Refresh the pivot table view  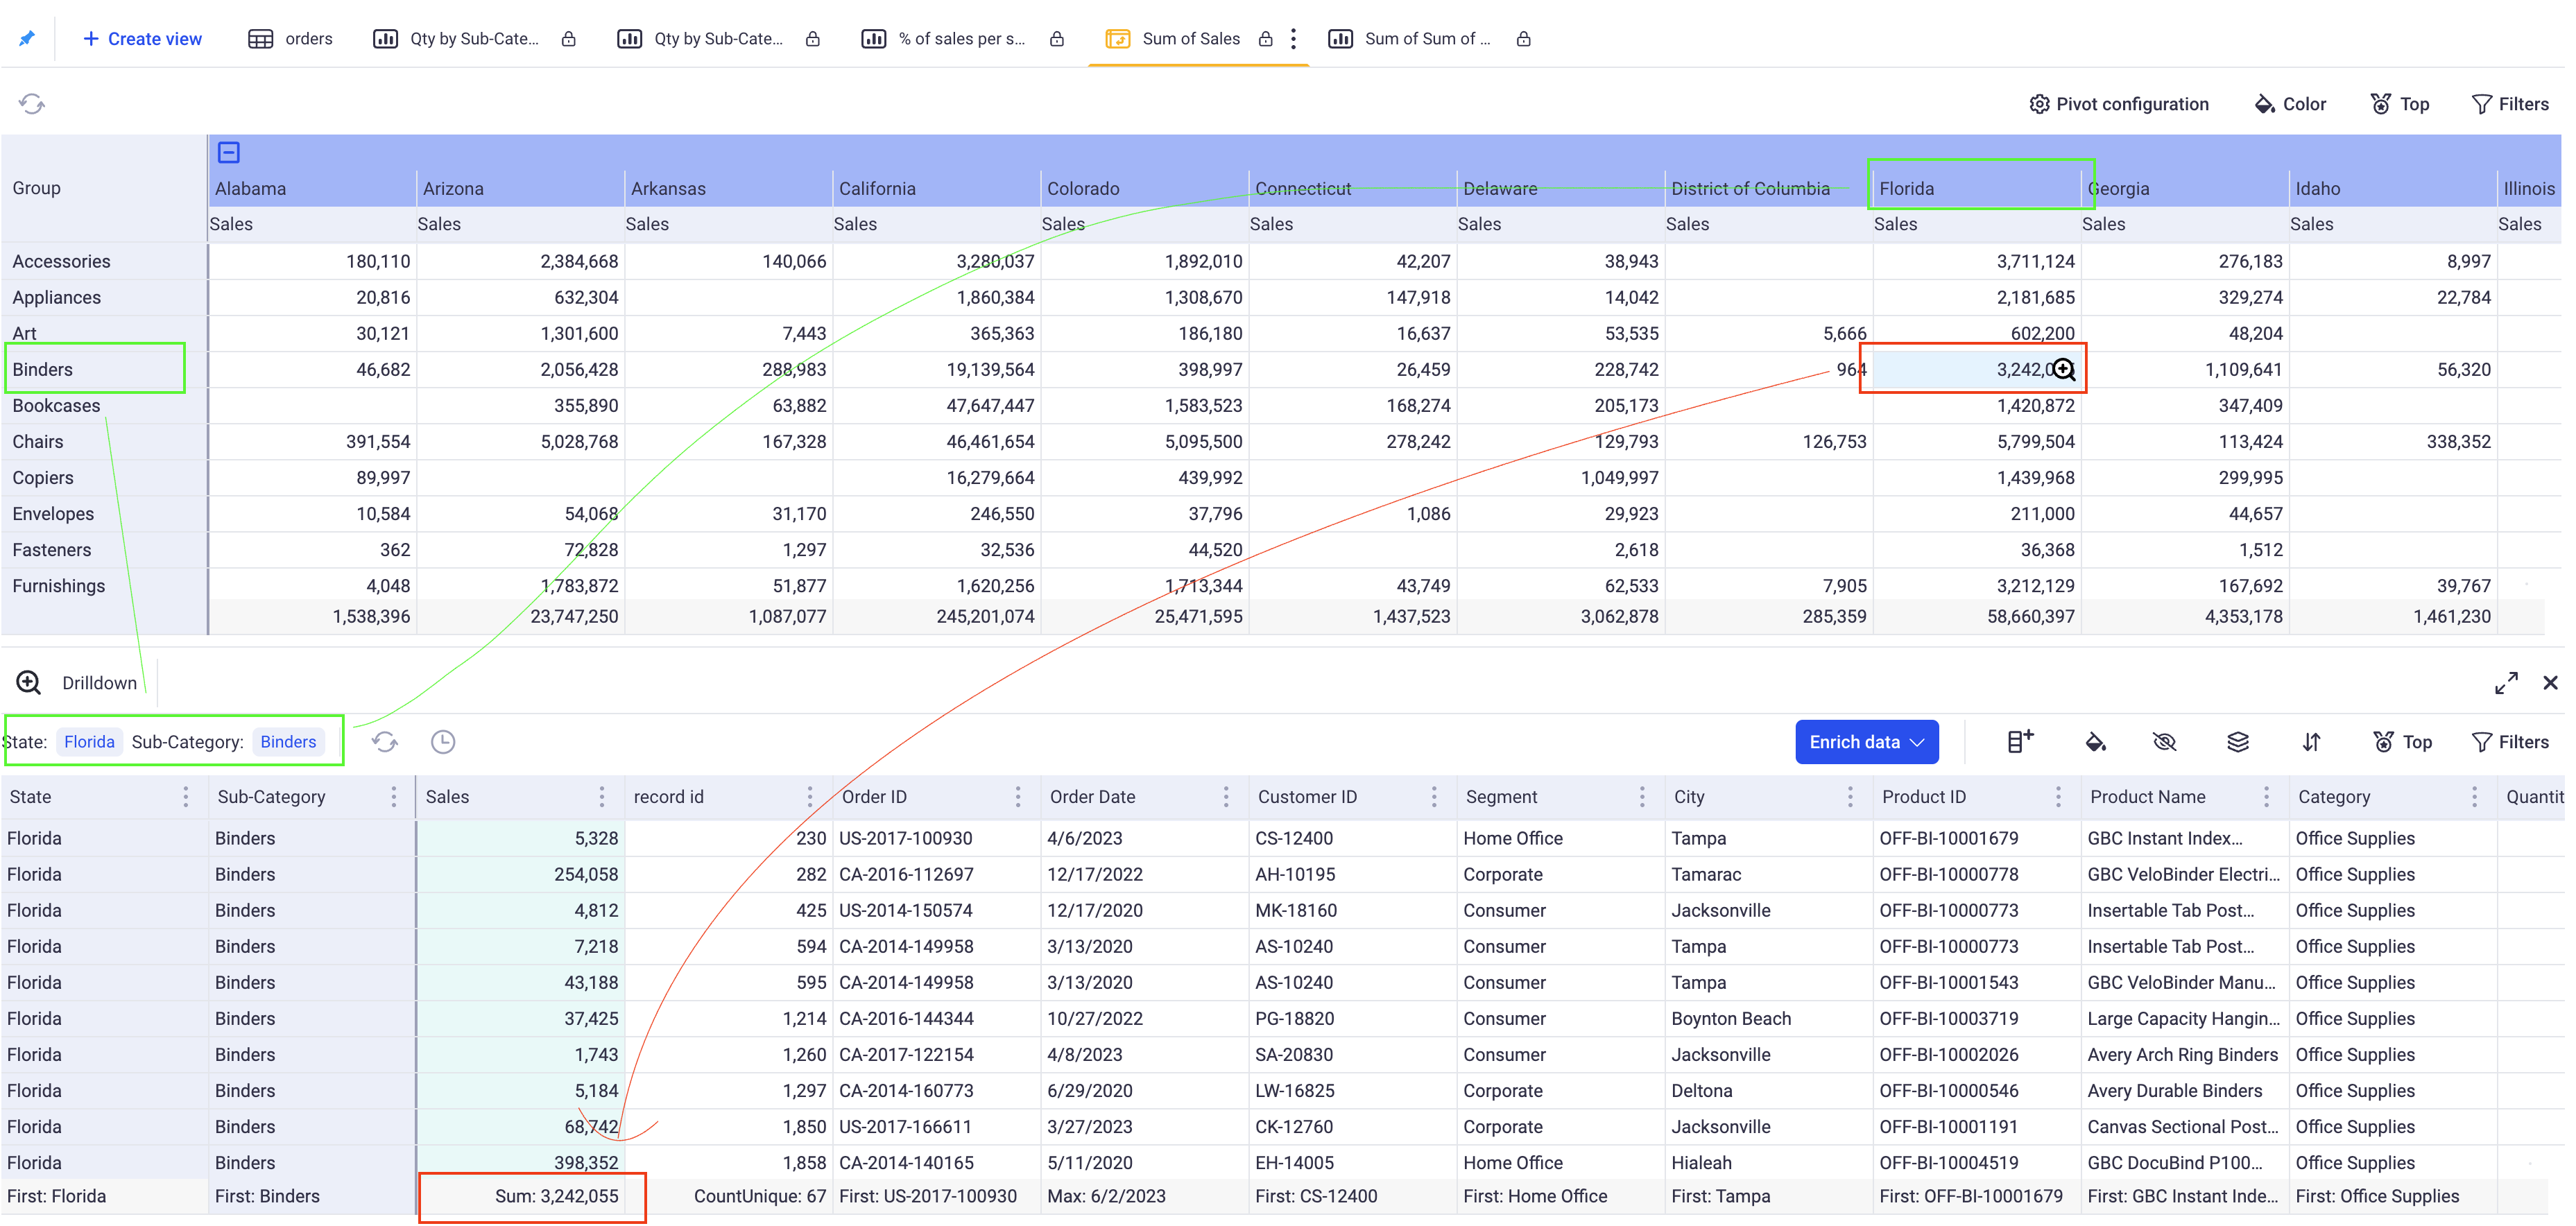tap(32, 104)
